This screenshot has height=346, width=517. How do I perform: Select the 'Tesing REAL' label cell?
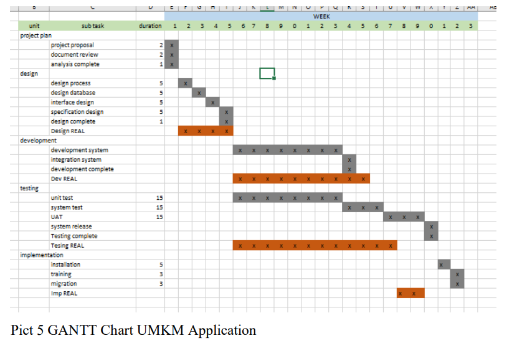(x=93, y=245)
